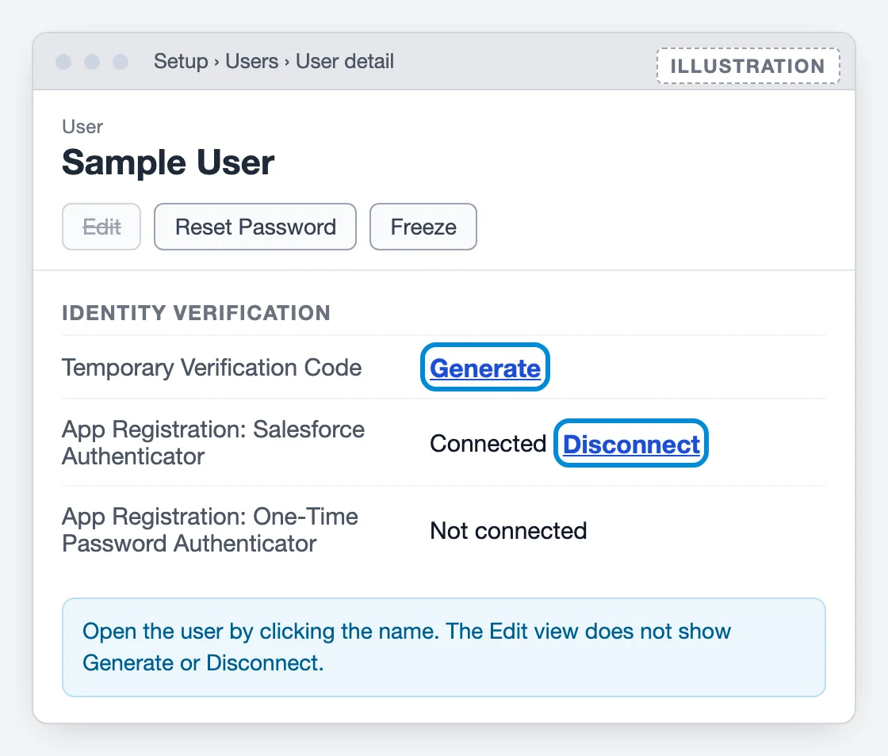
Task: Click the ILLUSTRATION badge
Action: (748, 67)
